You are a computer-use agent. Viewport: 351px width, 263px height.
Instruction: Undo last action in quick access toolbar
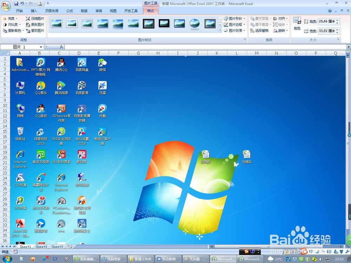click(x=22, y=4)
